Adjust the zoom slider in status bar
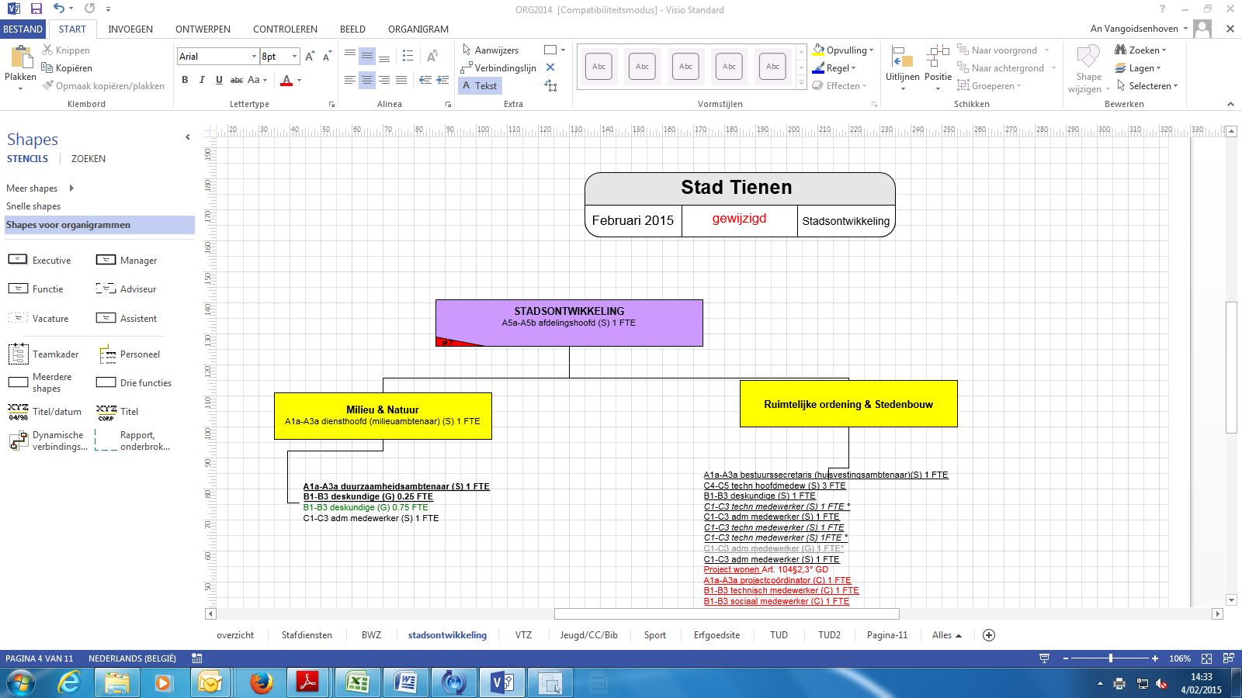1242x698 pixels. pyautogui.click(x=1111, y=658)
